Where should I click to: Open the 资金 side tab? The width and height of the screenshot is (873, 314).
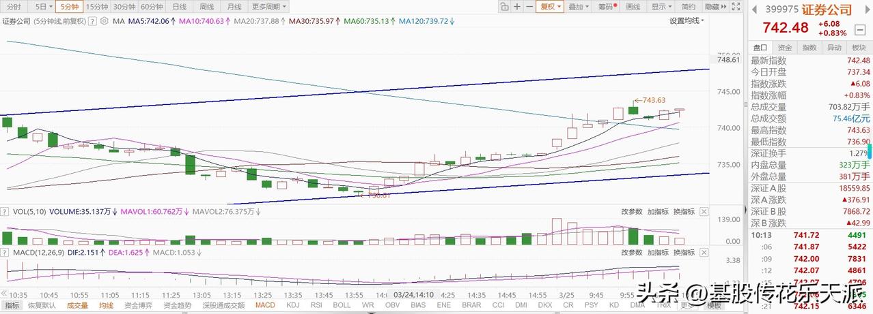(x=785, y=48)
